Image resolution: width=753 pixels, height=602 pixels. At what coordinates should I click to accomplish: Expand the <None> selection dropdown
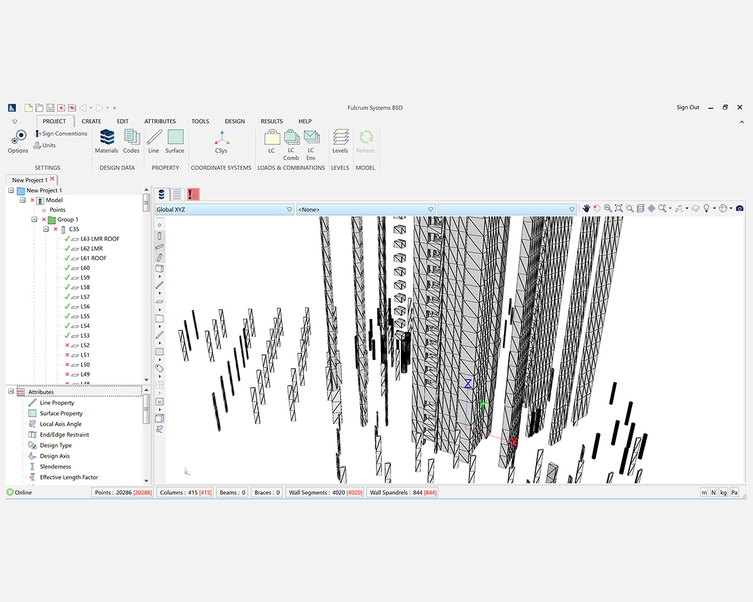[x=430, y=209]
